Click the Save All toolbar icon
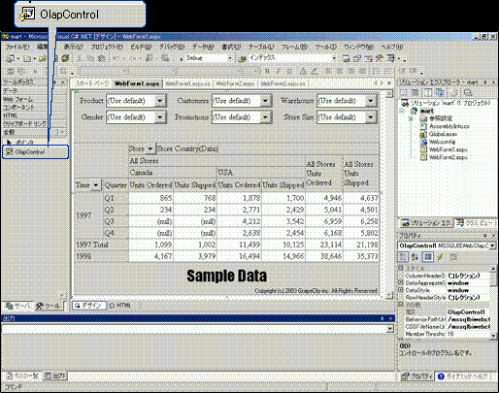This screenshot has width=499, height=393. 66,58
